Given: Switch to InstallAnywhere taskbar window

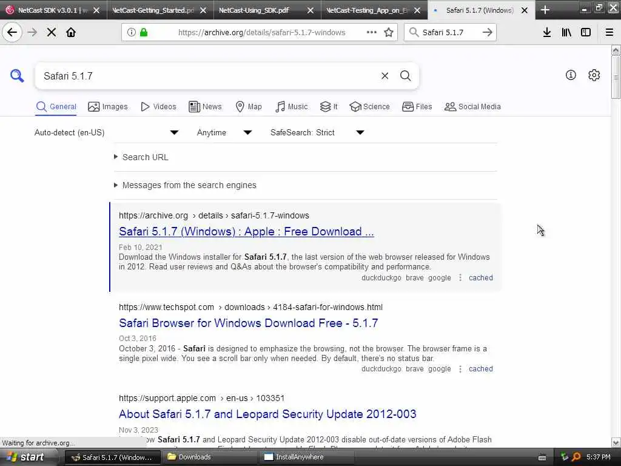Looking at the screenshot, I should tap(307, 458).
